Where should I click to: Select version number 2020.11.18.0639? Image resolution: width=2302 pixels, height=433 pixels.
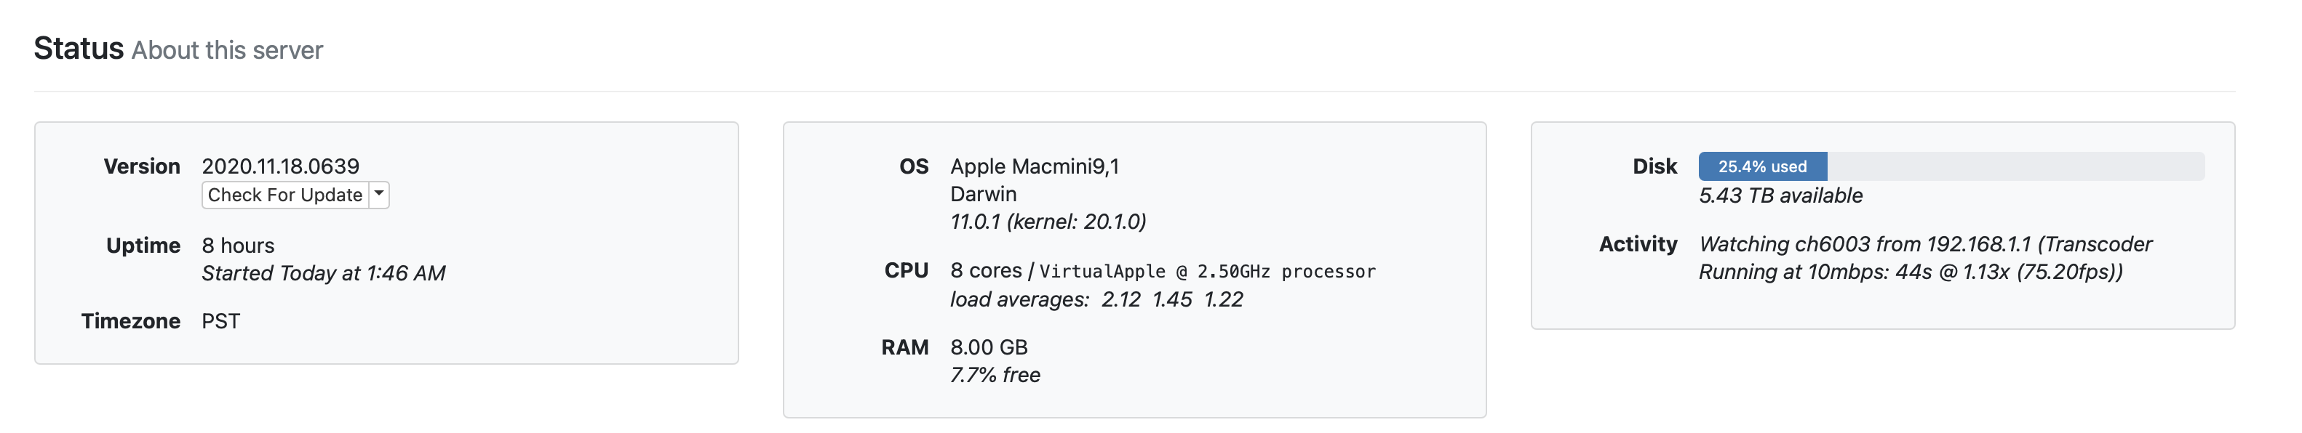[x=279, y=166]
